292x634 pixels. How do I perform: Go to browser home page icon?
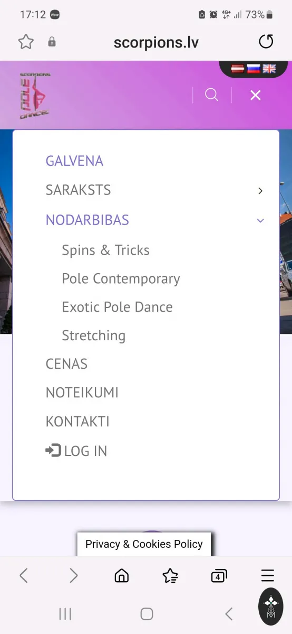(x=122, y=575)
